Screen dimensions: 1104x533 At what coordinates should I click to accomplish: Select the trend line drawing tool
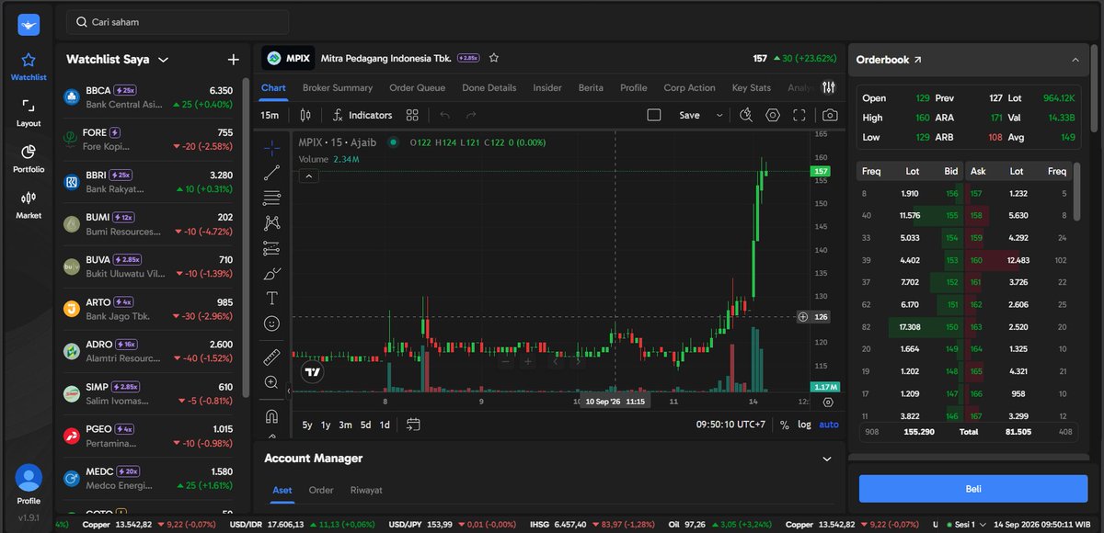[271, 173]
